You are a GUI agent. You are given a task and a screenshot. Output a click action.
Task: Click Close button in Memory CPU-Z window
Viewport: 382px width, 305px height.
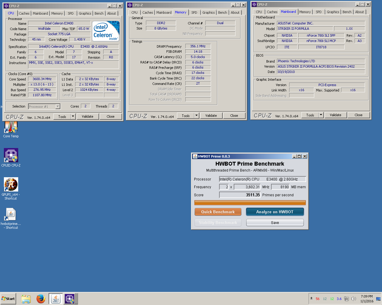click(x=234, y=116)
